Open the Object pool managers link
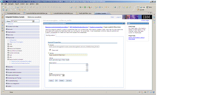This screenshot has width=222, height=95. click(x=16, y=42)
